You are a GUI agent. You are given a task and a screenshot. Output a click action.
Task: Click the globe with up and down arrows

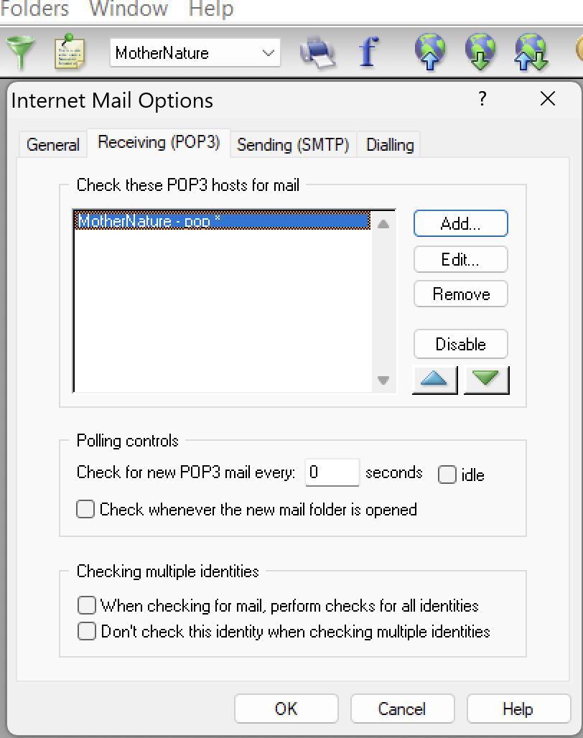click(531, 52)
